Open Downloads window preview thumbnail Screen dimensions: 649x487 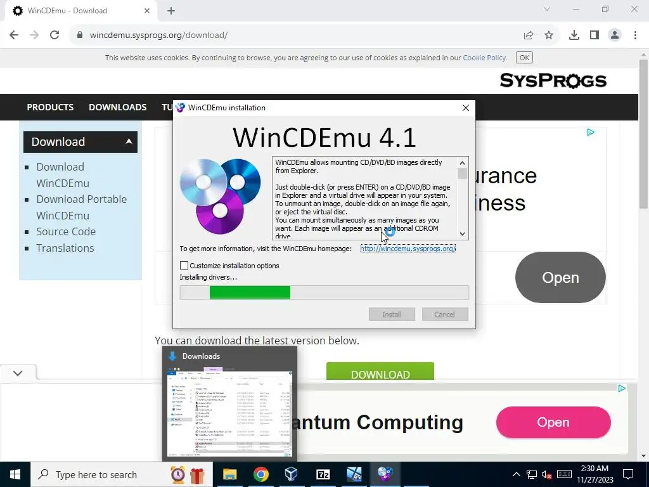tap(229, 404)
